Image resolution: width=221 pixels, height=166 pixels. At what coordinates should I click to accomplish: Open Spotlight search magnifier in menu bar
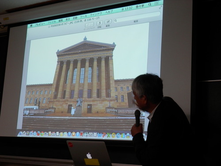pos(150,4)
